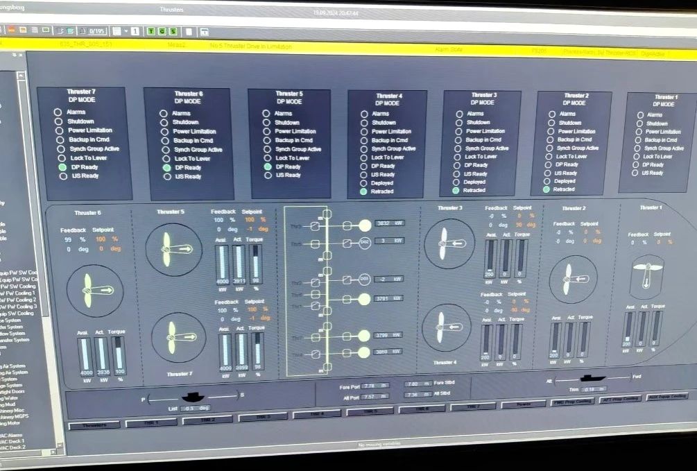This screenshot has height=471, width=697.
Task: Select the Thruster 3 propeller icon
Action: coord(449,243)
